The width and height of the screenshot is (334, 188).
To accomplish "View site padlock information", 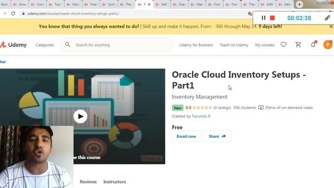I will (x=23, y=14).
